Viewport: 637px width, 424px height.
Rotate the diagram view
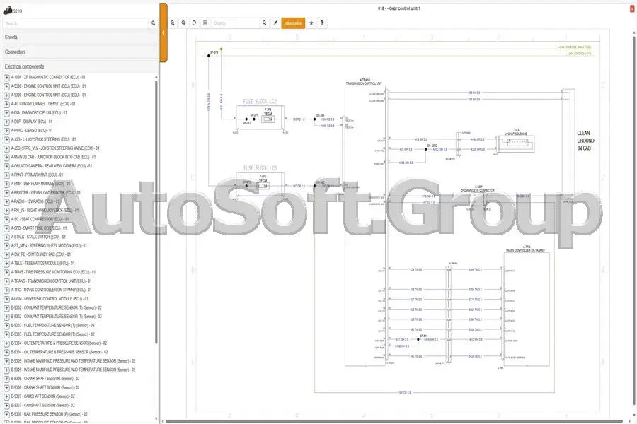tap(195, 23)
